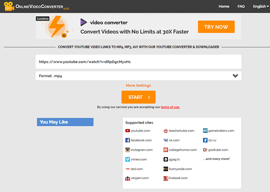
Task: Click the youtube.com text
Action: click(141, 131)
